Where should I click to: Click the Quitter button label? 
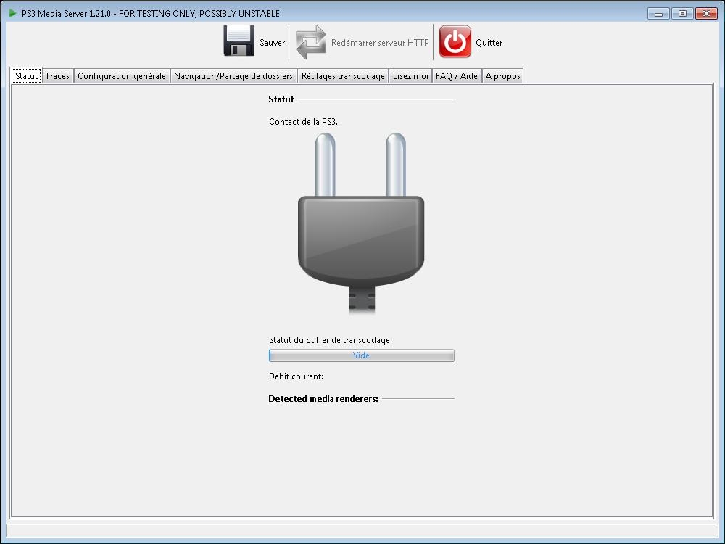click(489, 43)
